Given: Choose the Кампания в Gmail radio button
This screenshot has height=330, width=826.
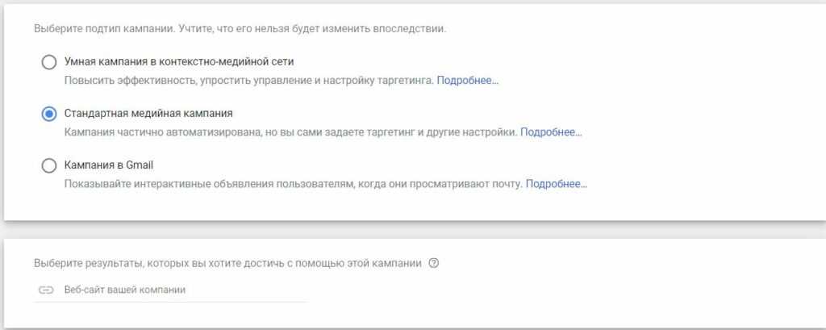Looking at the screenshot, I should 48,165.
